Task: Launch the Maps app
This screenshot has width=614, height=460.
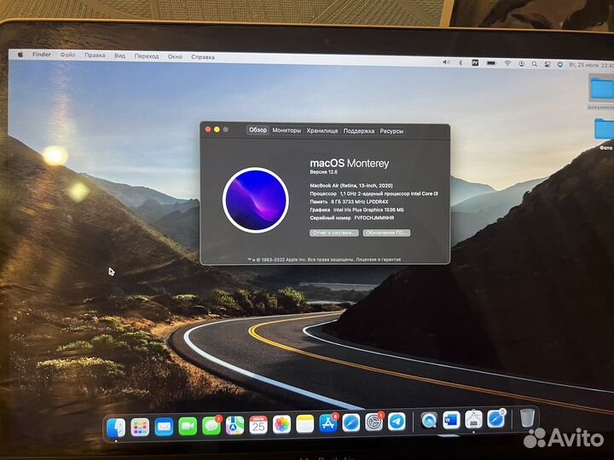Action: [235, 425]
